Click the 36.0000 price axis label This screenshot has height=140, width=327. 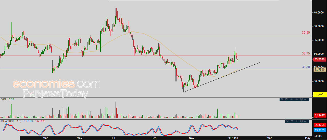click(319, 40)
